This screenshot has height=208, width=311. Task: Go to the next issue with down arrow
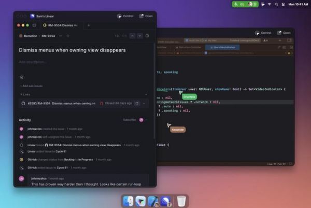[x=139, y=36]
